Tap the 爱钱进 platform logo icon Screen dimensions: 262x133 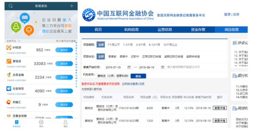tap(9, 61)
